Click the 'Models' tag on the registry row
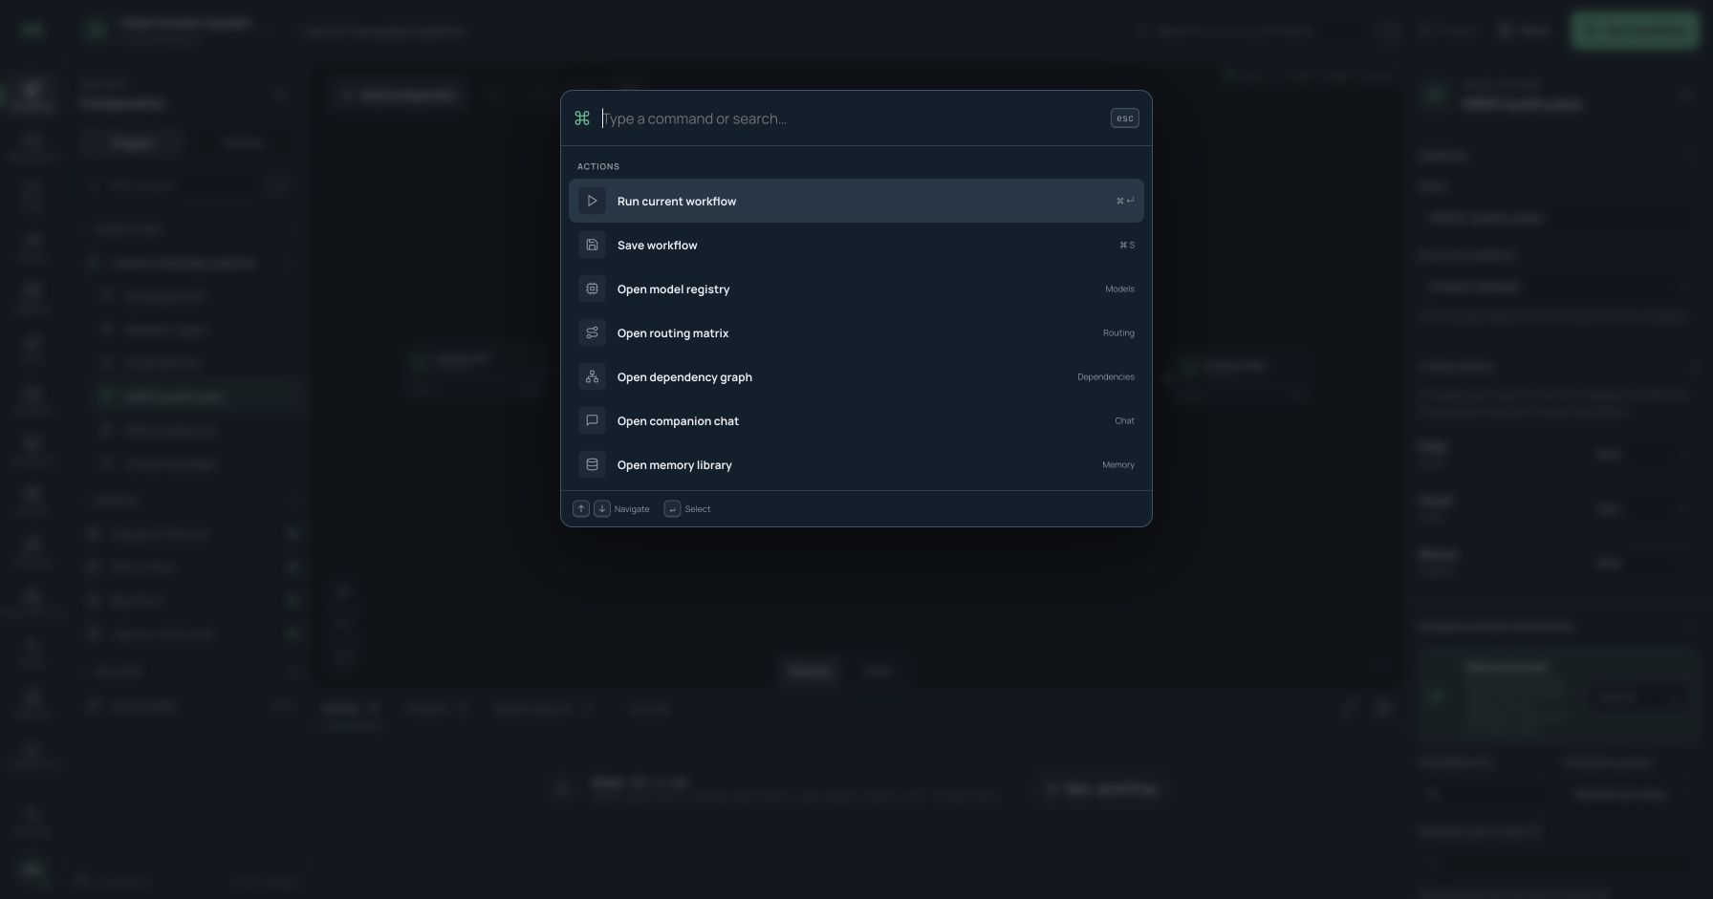The height and width of the screenshot is (899, 1713). (x=1119, y=289)
